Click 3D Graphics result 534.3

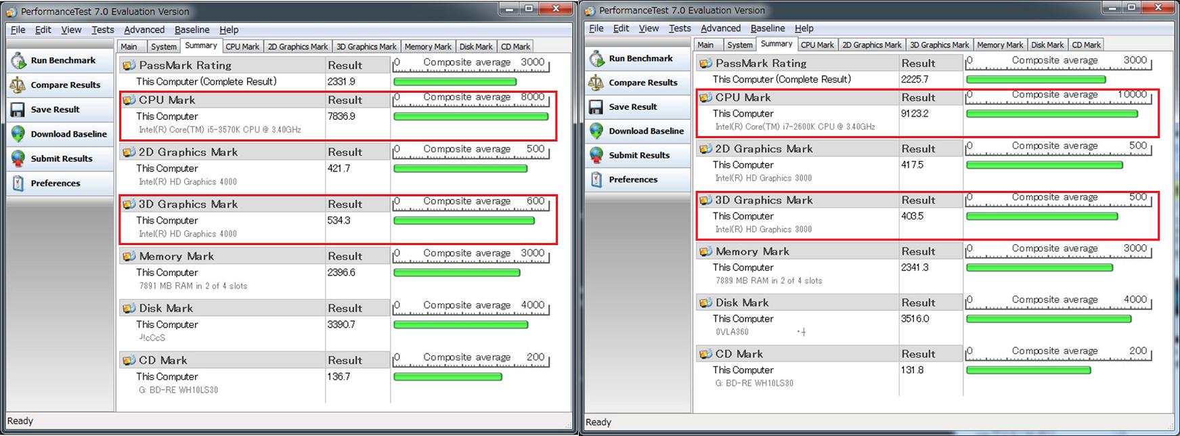point(339,221)
